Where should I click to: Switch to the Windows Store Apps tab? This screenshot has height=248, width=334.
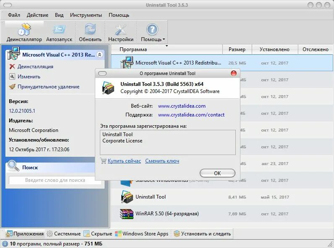[x=142, y=234]
